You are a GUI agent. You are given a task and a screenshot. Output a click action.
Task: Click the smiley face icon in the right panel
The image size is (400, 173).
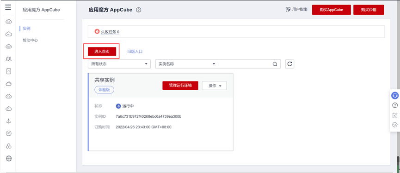coord(394,125)
